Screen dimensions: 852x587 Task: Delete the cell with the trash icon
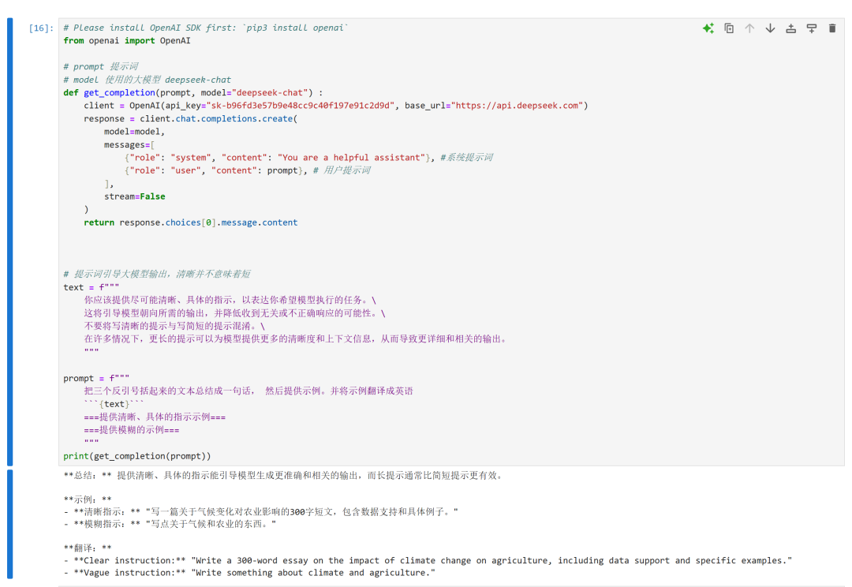[832, 28]
